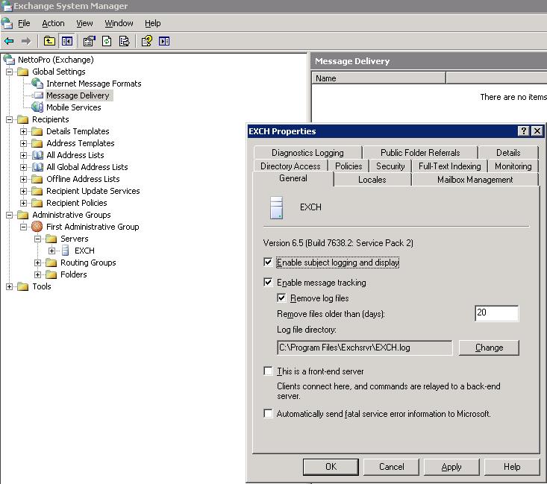Click the EXCH server icon in General tab
547x484 pixels.
pos(276,207)
